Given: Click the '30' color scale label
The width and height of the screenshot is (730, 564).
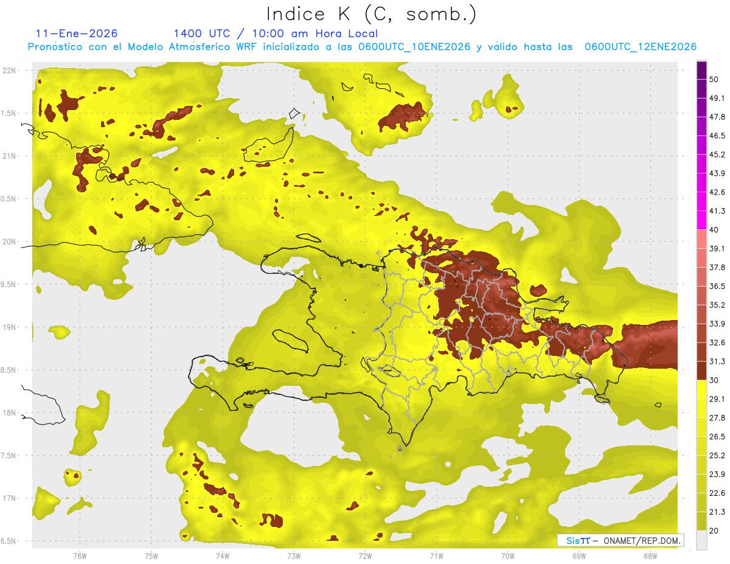Looking at the screenshot, I should click(714, 380).
